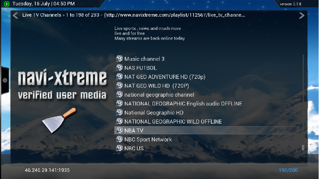Click film reel icon beside NAS FUTBOL
The height and width of the screenshot is (179, 319).
119,68
